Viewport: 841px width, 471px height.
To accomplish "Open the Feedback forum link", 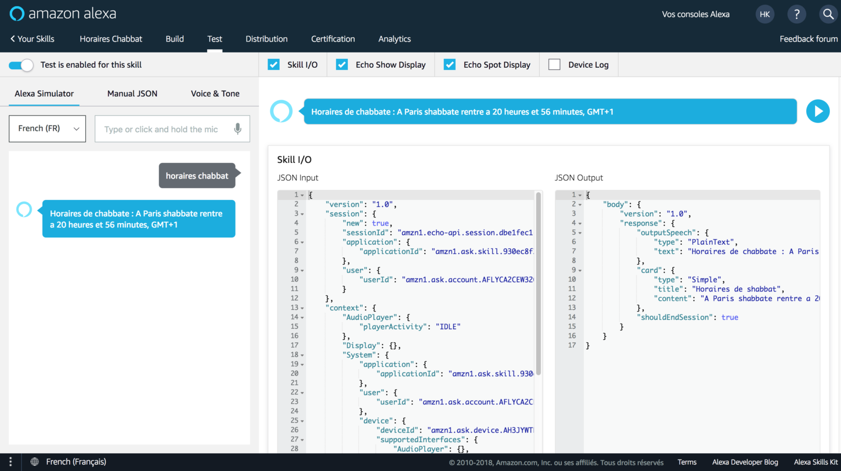I will [x=808, y=39].
